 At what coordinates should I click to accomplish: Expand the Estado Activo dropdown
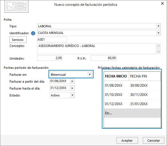[x=72, y=95]
